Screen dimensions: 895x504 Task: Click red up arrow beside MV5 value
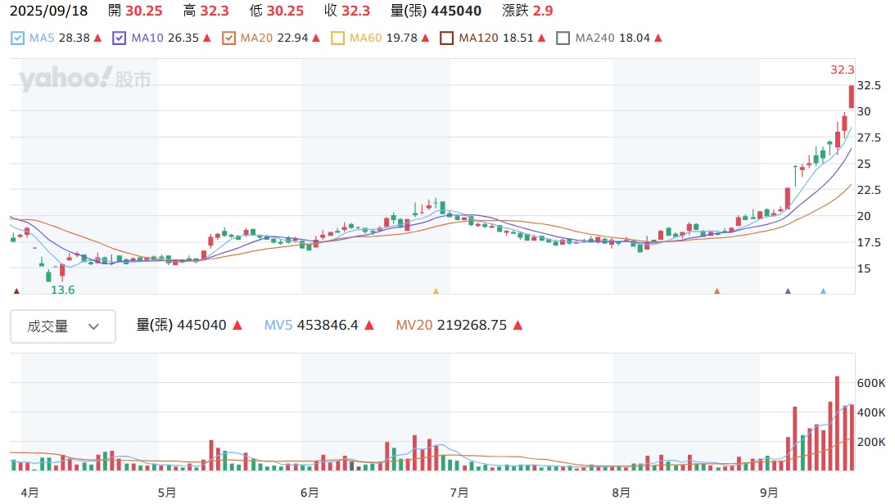pyautogui.click(x=368, y=326)
